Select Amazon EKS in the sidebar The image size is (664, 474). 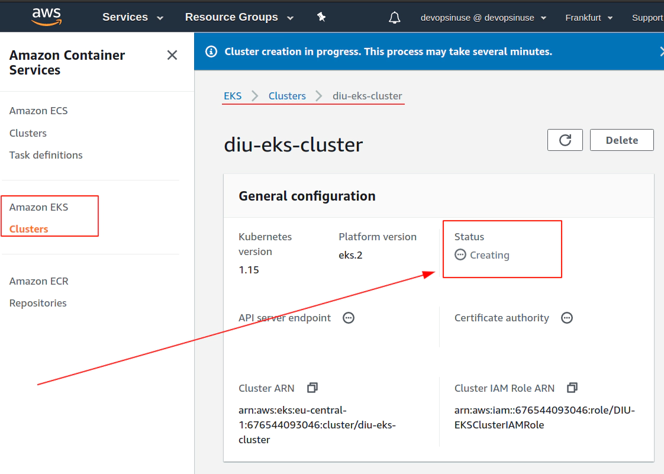(x=38, y=207)
